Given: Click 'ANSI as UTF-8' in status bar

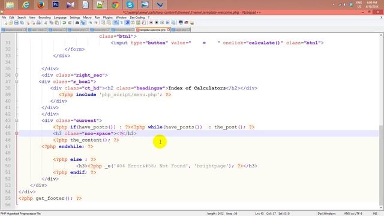Looking at the screenshot, I should coord(353,214).
